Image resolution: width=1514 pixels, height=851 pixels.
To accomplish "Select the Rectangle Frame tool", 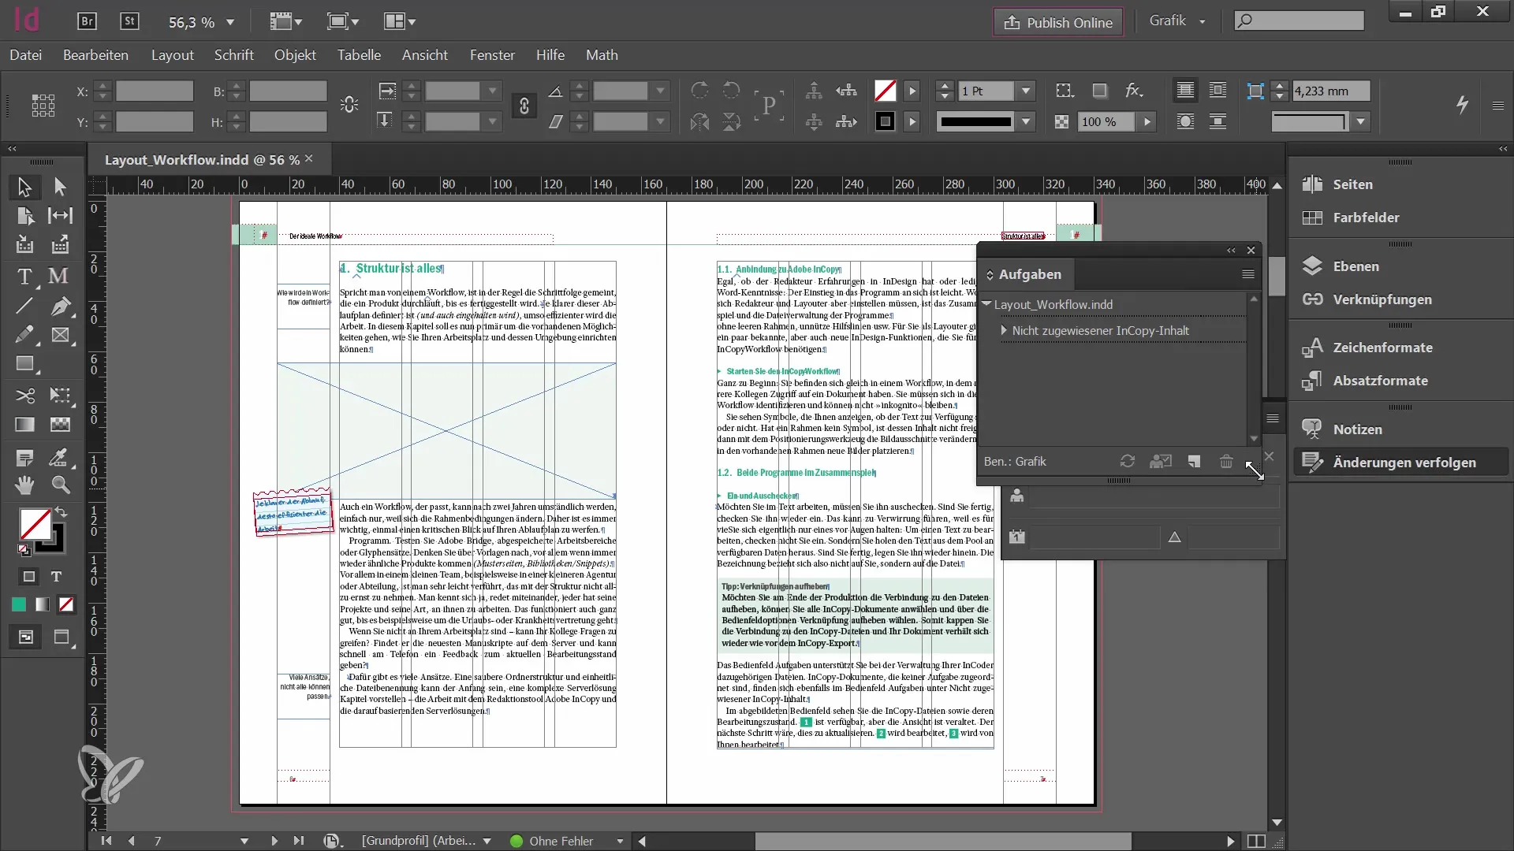I will (x=60, y=335).
